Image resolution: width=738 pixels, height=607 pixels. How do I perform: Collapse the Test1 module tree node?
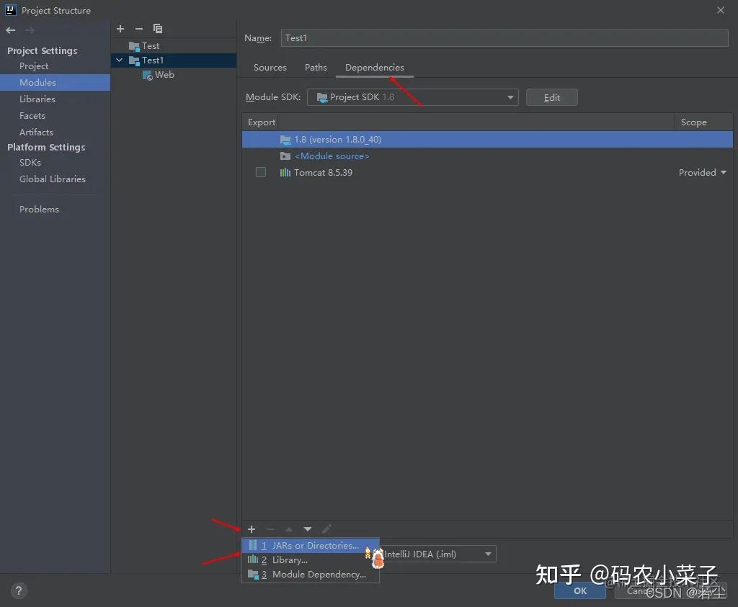pyautogui.click(x=120, y=60)
